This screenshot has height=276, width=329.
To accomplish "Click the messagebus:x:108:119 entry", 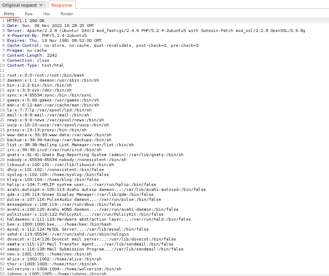I will click(x=64, y=204).
